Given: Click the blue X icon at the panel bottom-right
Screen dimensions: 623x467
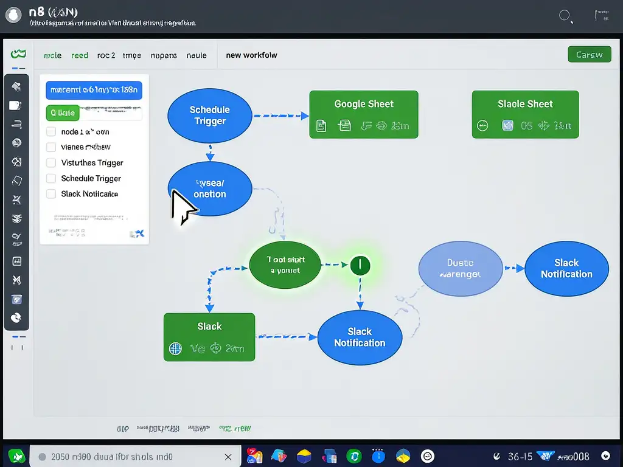Looking at the screenshot, I should point(139,233).
